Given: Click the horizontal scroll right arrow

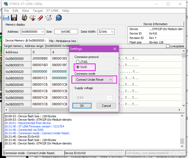Looking at the screenshot, I should coord(179,110).
